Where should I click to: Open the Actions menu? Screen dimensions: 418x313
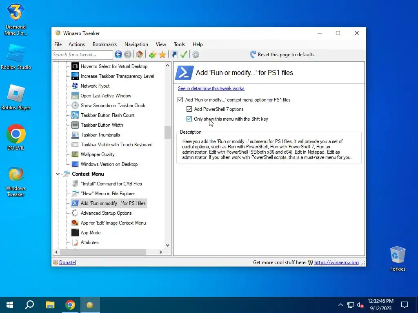click(77, 44)
